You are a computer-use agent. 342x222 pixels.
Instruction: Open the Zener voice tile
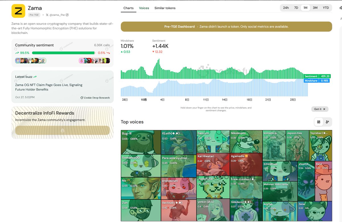coord(315,211)
